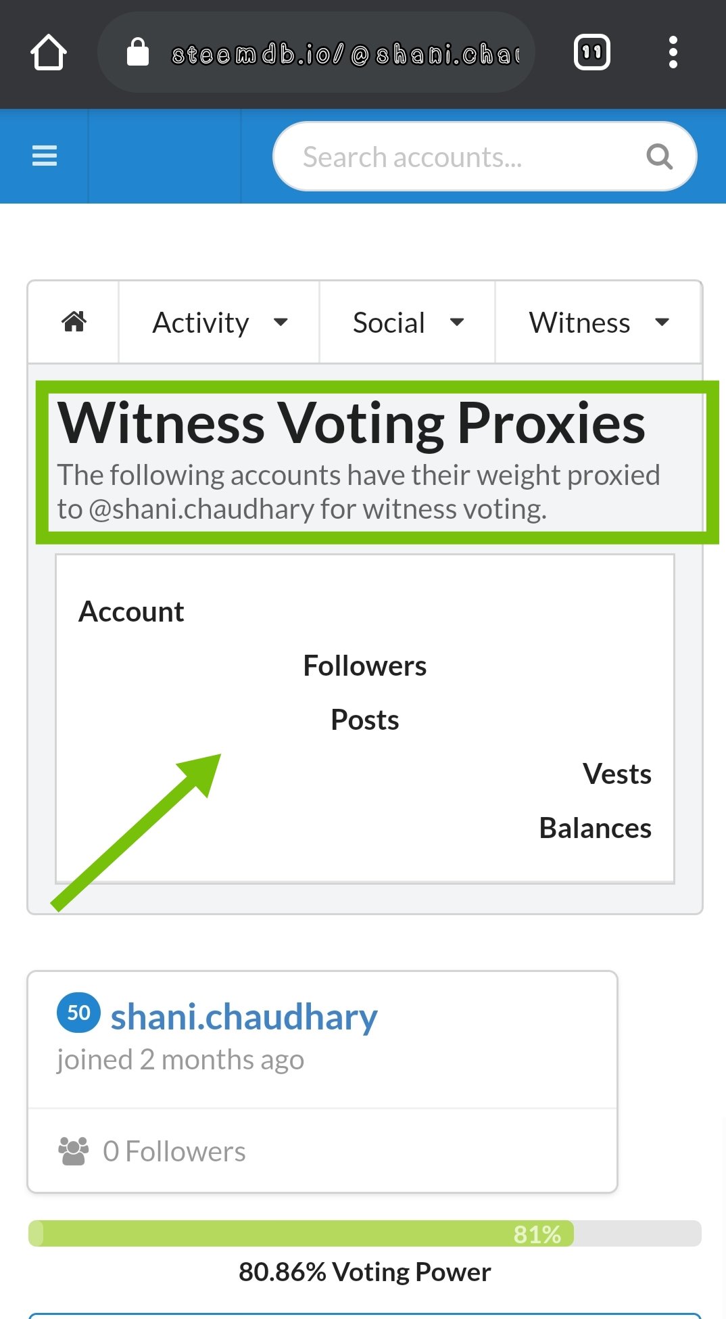Click the reputation 50 badge
Image resolution: width=726 pixels, height=1319 pixels.
point(78,1013)
